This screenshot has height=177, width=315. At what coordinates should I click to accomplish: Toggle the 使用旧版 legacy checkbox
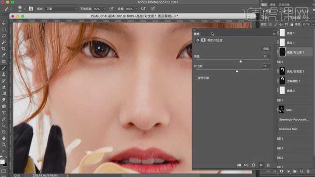(195, 78)
